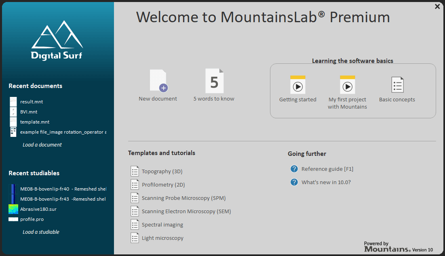The height and width of the screenshot is (256, 445).
Task: Play the Getting started video icon
Action: point(298,85)
